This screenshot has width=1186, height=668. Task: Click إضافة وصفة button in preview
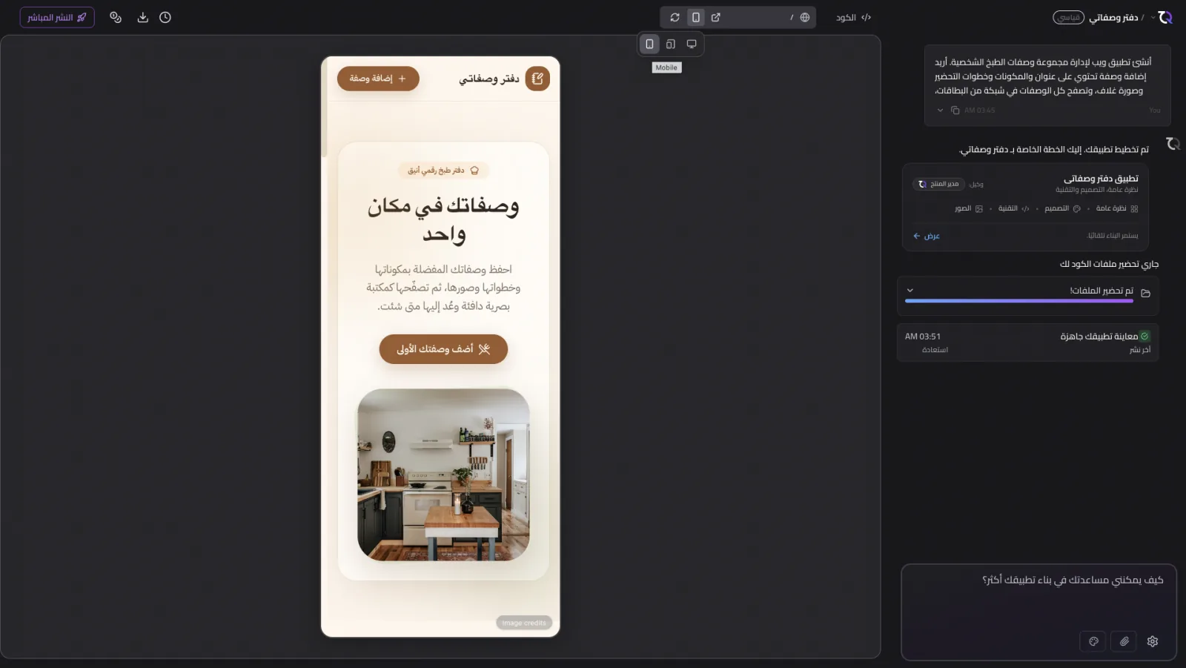click(x=378, y=79)
